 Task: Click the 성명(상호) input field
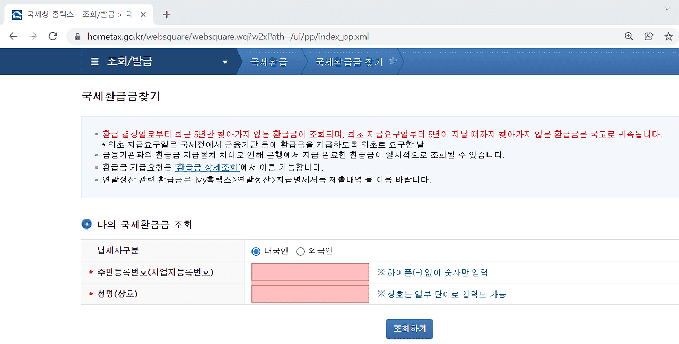pos(310,294)
